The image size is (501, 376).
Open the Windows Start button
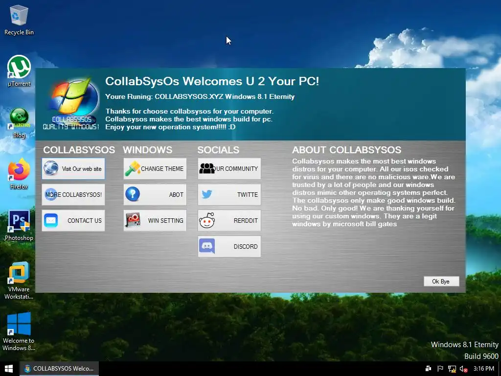click(9, 369)
